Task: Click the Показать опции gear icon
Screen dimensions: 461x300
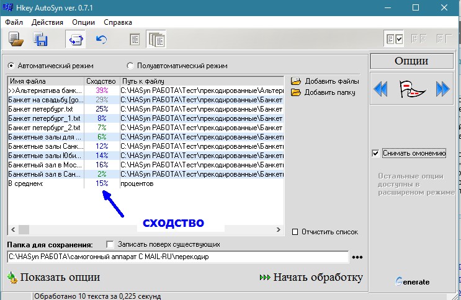Action: (12, 278)
